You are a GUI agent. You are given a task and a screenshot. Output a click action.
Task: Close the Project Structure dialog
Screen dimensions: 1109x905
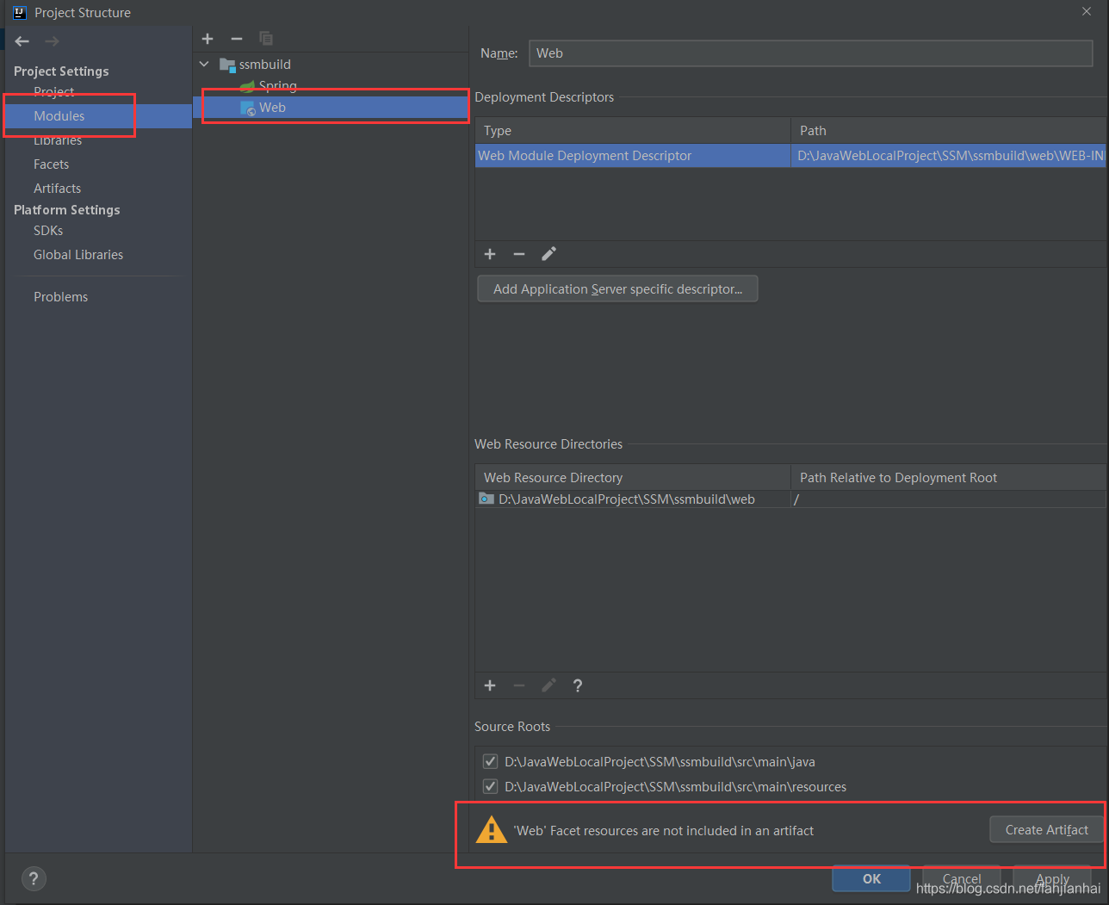pyautogui.click(x=1087, y=11)
